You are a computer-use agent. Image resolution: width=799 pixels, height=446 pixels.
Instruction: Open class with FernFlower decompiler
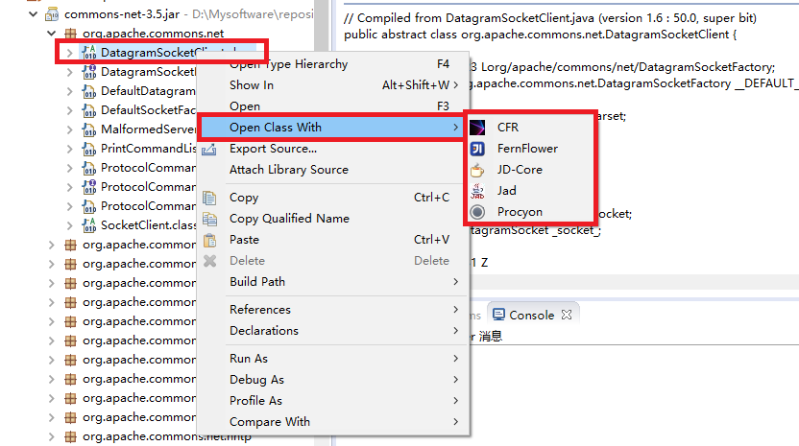pyautogui.click(x=530, y=149)
